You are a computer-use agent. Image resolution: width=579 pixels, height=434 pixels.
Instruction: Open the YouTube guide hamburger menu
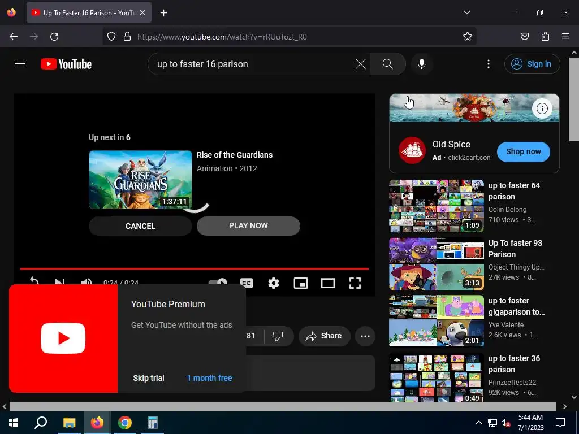tap(20, 64)
